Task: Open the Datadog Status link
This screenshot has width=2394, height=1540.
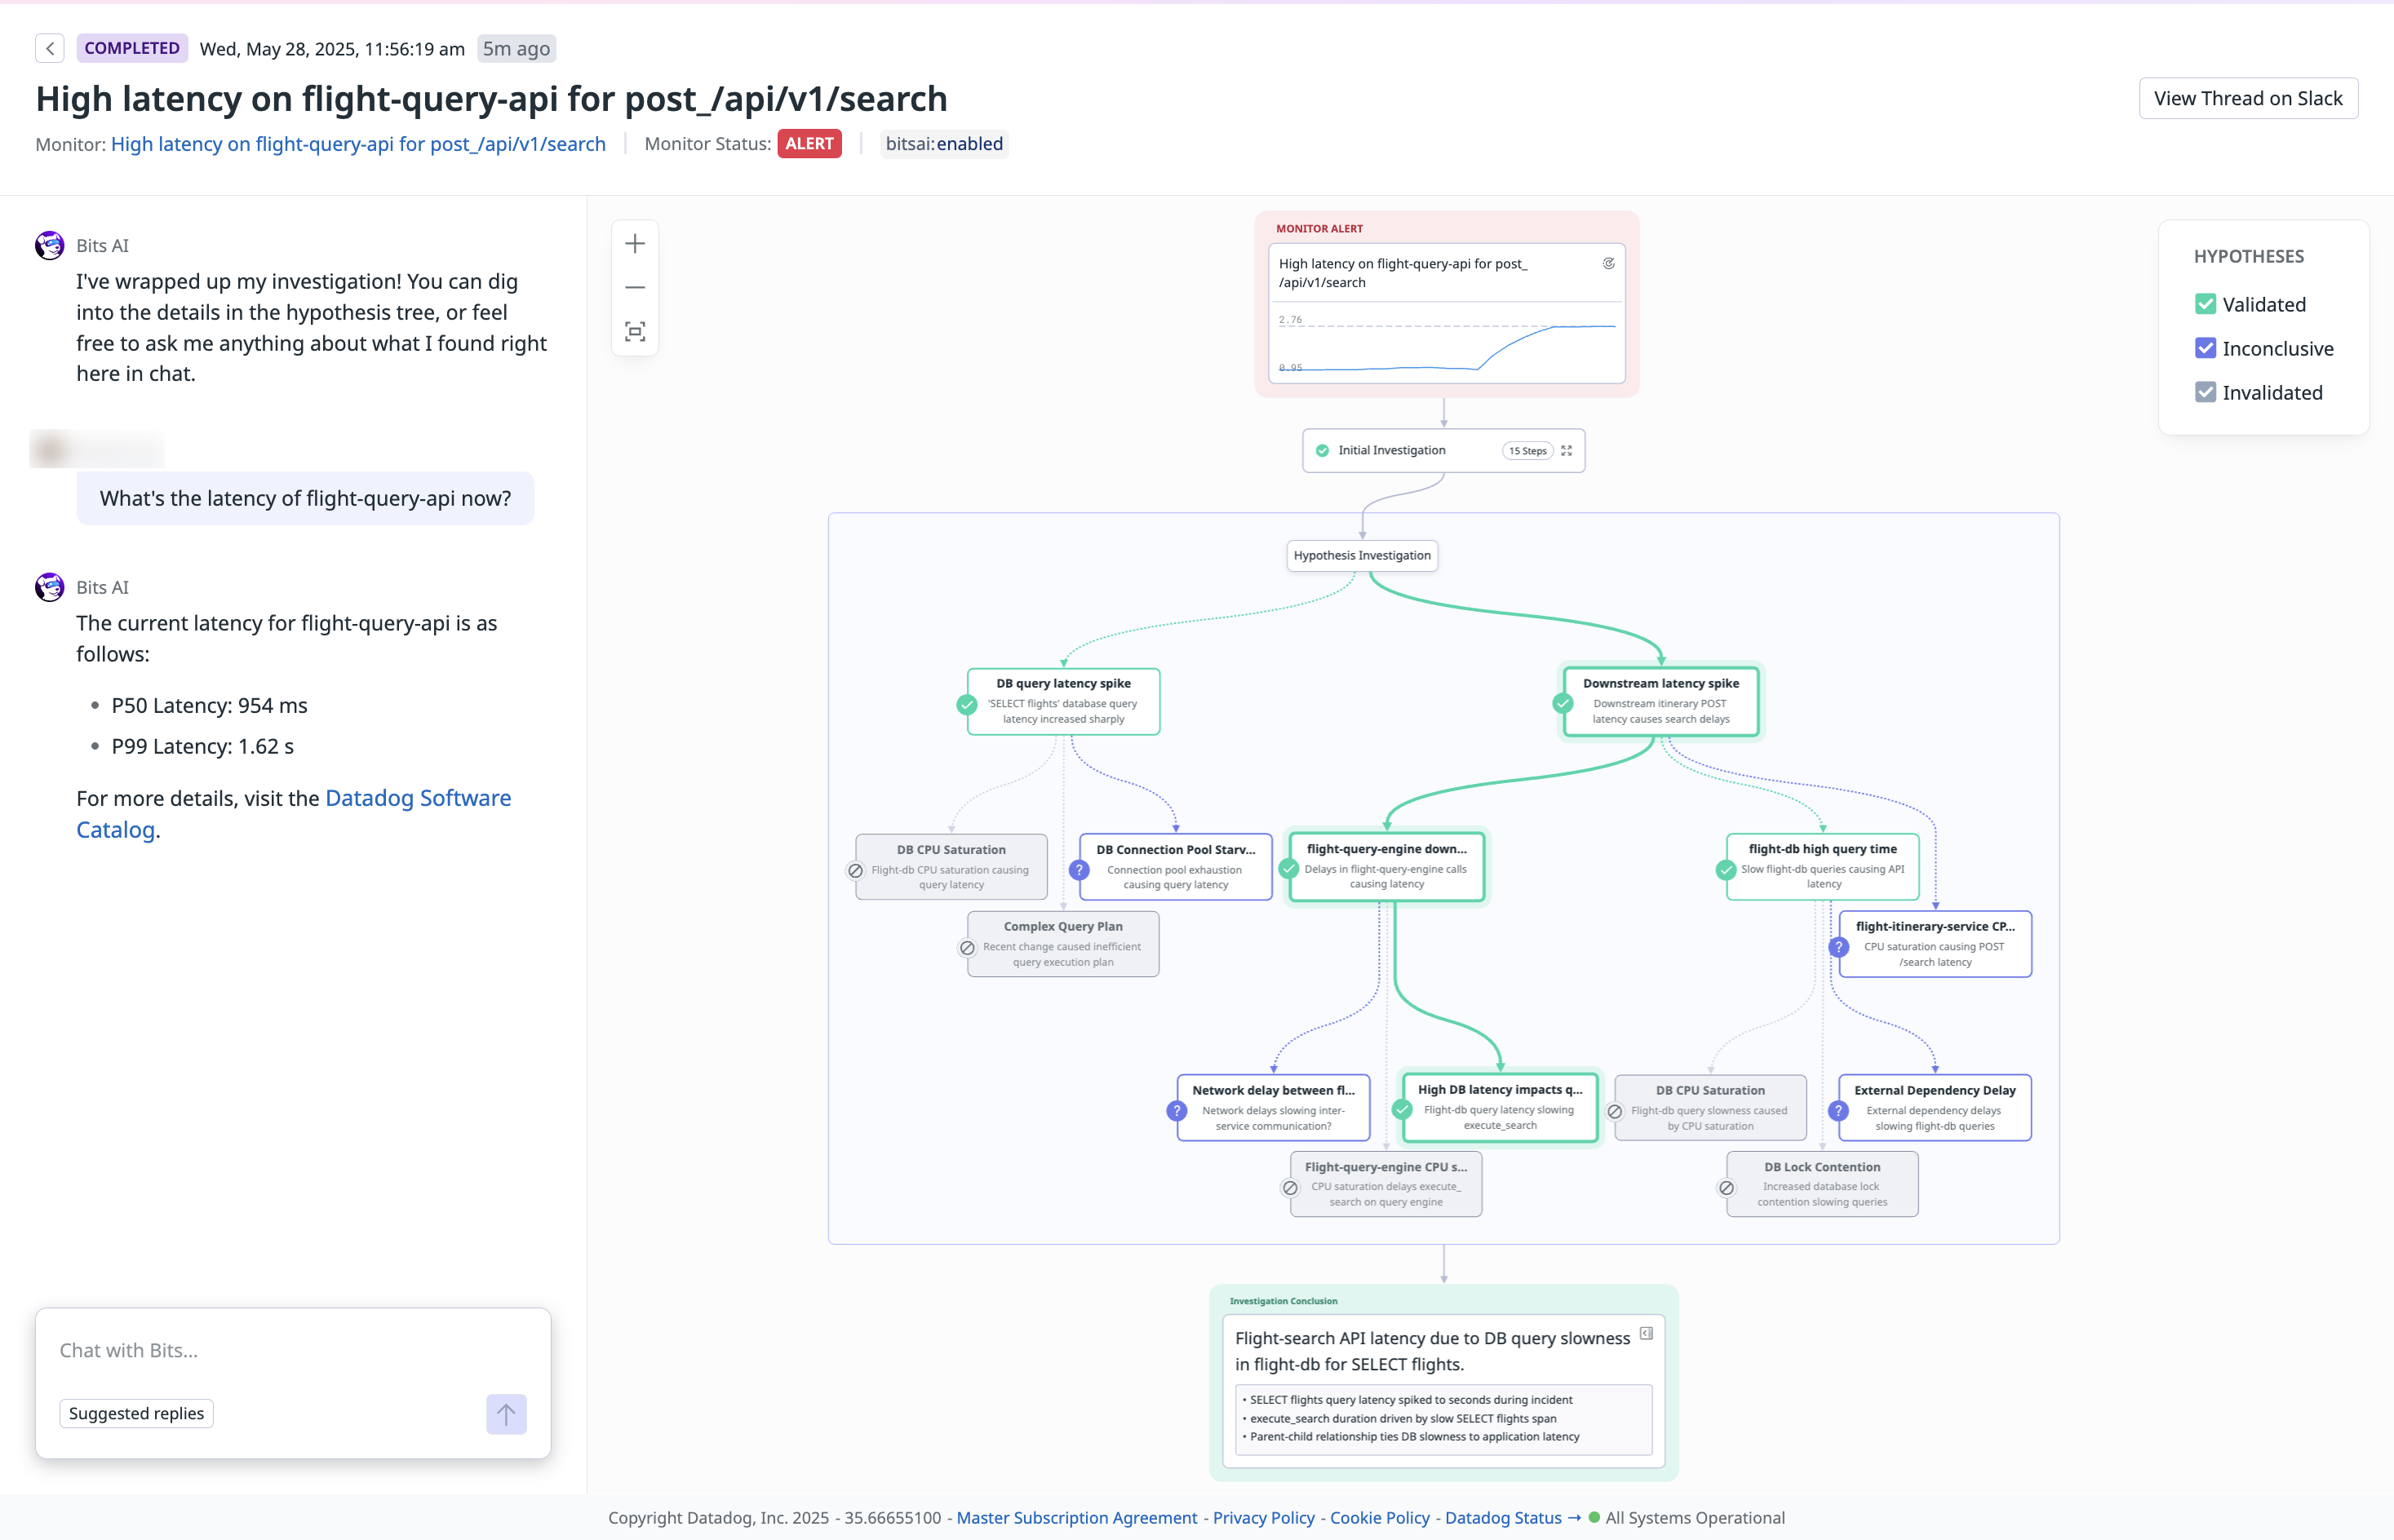Action: 1513,1517
